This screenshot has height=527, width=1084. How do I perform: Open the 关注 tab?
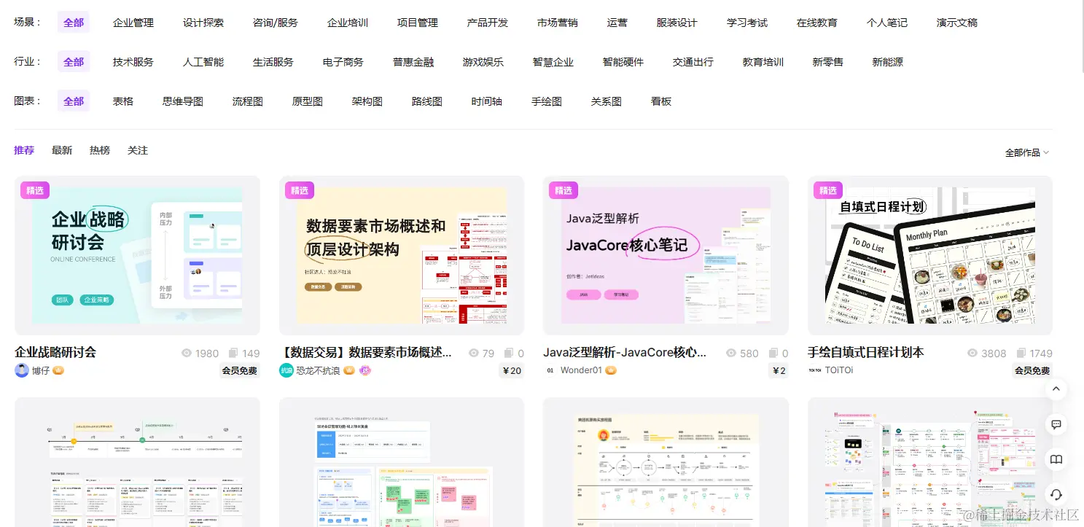(x=138, y=150)
